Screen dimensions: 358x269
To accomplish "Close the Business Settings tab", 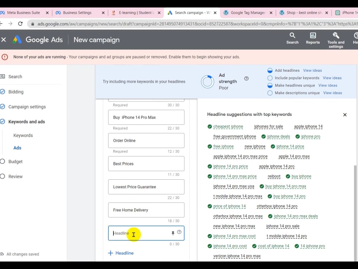I will [x=103, y=13].
